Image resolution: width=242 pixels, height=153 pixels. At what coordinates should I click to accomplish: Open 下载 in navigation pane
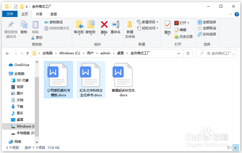pyautogui.click(x=17, y=107)
